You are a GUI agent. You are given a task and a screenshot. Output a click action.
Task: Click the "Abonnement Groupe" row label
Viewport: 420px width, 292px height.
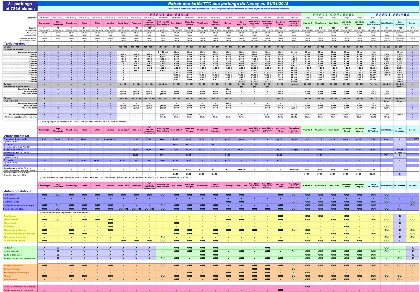[x=15, y=241]
